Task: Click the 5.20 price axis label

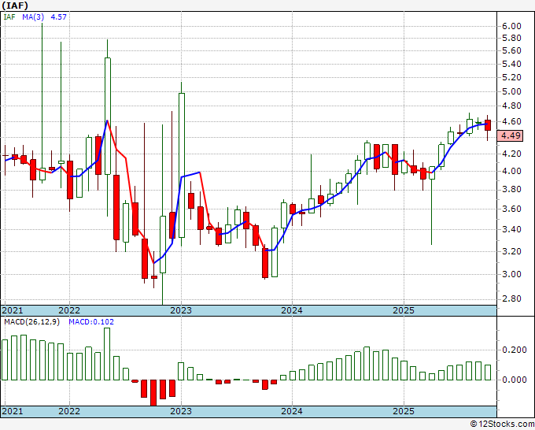Action: pos(511,77)
